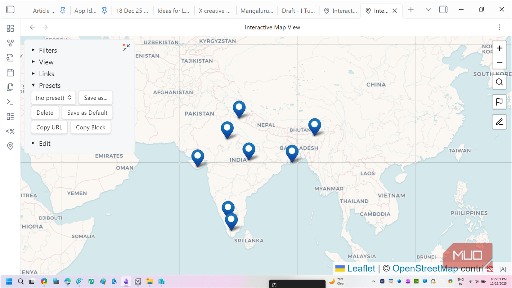Switch to the "Mangaluru" tab
This screenshot has width=512, height=288.
257,10
